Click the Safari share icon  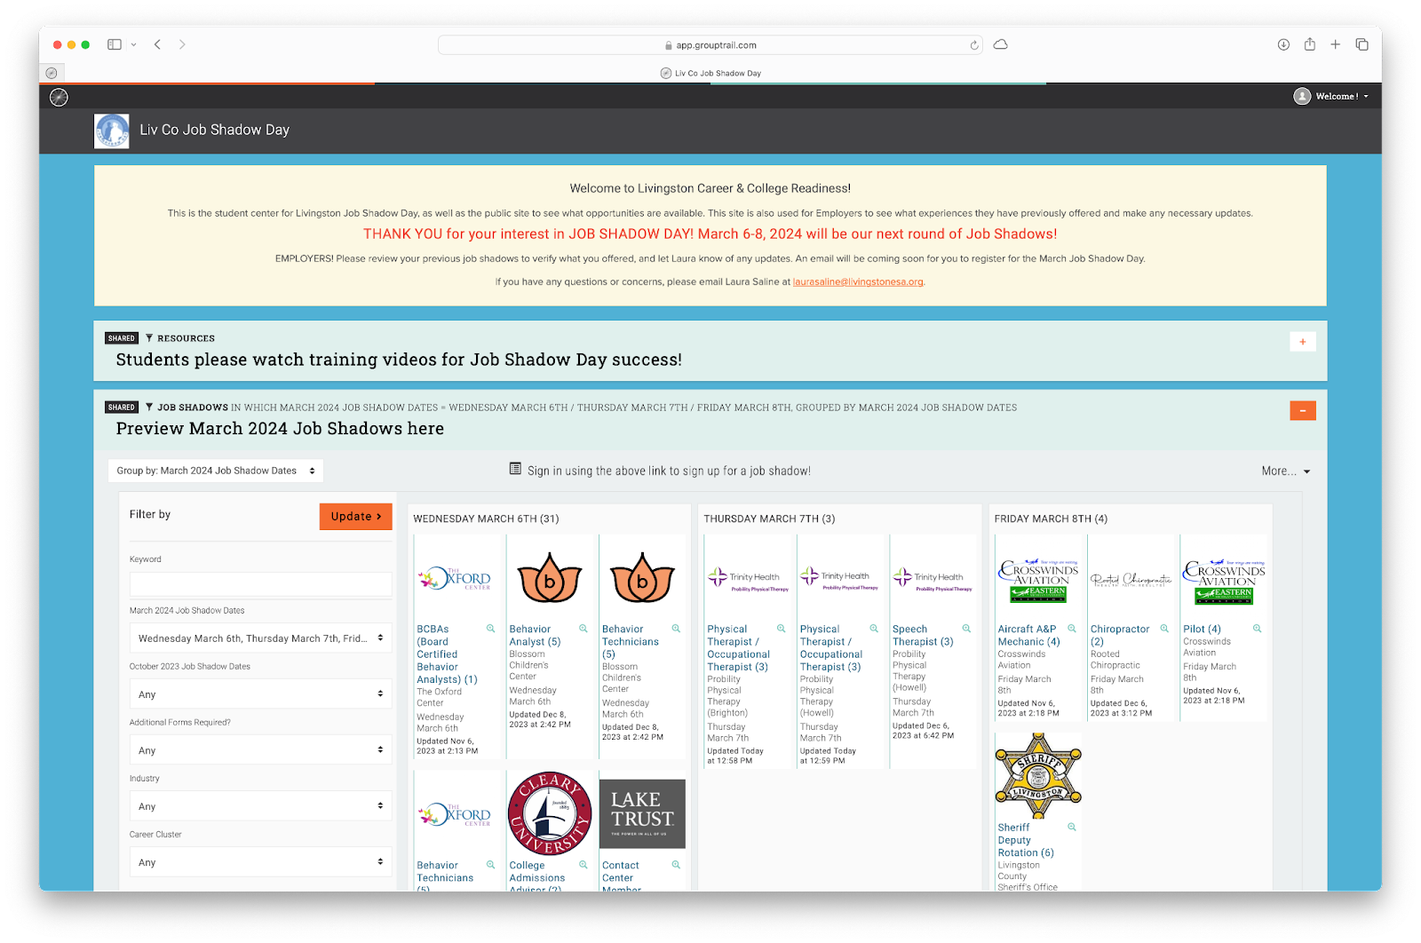1309,44
